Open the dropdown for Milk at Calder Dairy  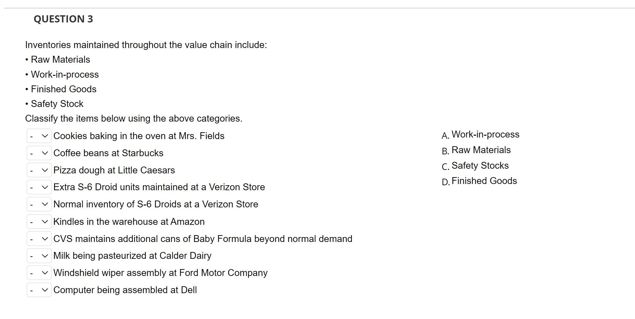pos(38,256)
